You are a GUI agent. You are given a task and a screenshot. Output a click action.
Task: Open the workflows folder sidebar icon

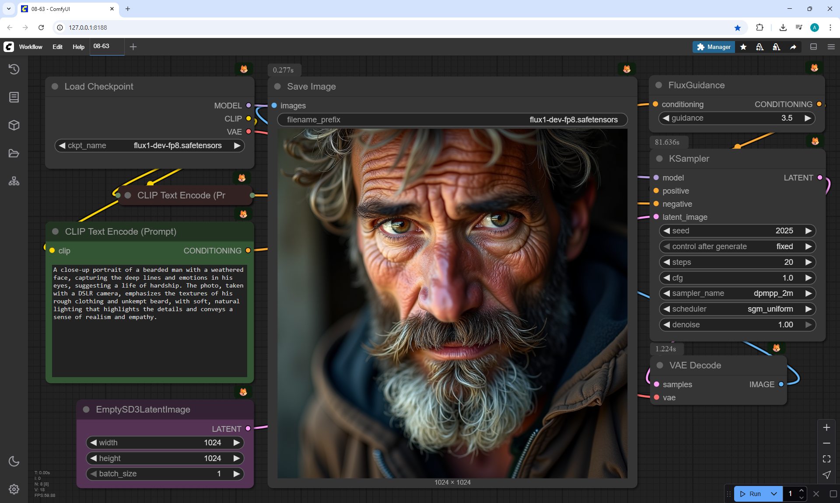pos(14,153)
